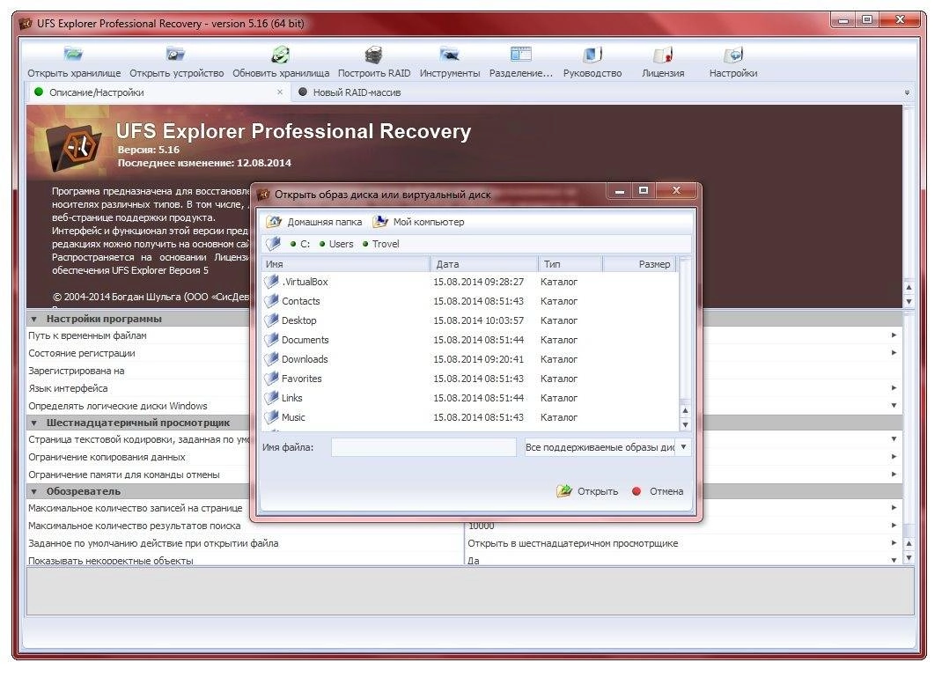Sort file list by Размер column
Image resolution: width=942 pixels, height=677 pixels.
pyautogui.click(x=640, y=264)
